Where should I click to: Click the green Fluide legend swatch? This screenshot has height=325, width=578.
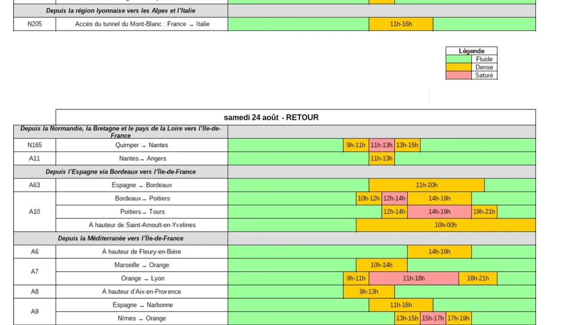(458, 59)
